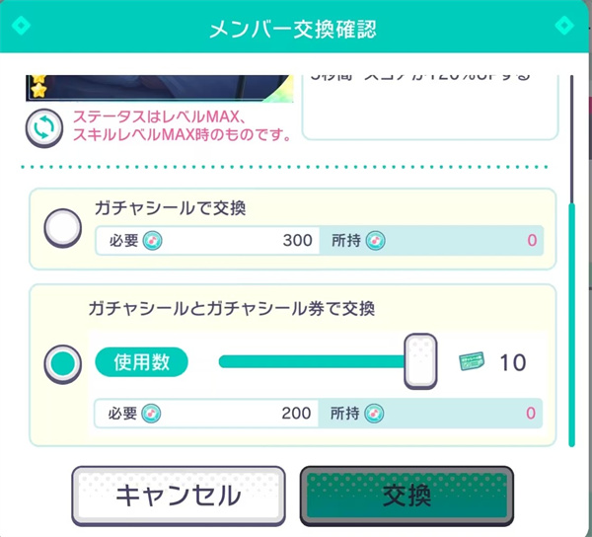
Task: Click the 所持 sticker icon in second option
Action: [x=376, y=413]
